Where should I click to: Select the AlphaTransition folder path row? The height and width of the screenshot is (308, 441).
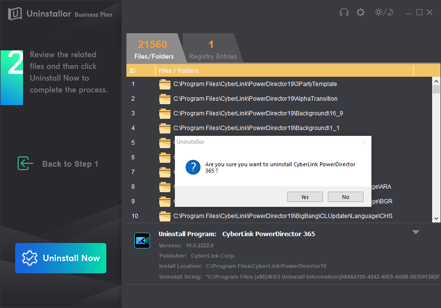(255, 98)
